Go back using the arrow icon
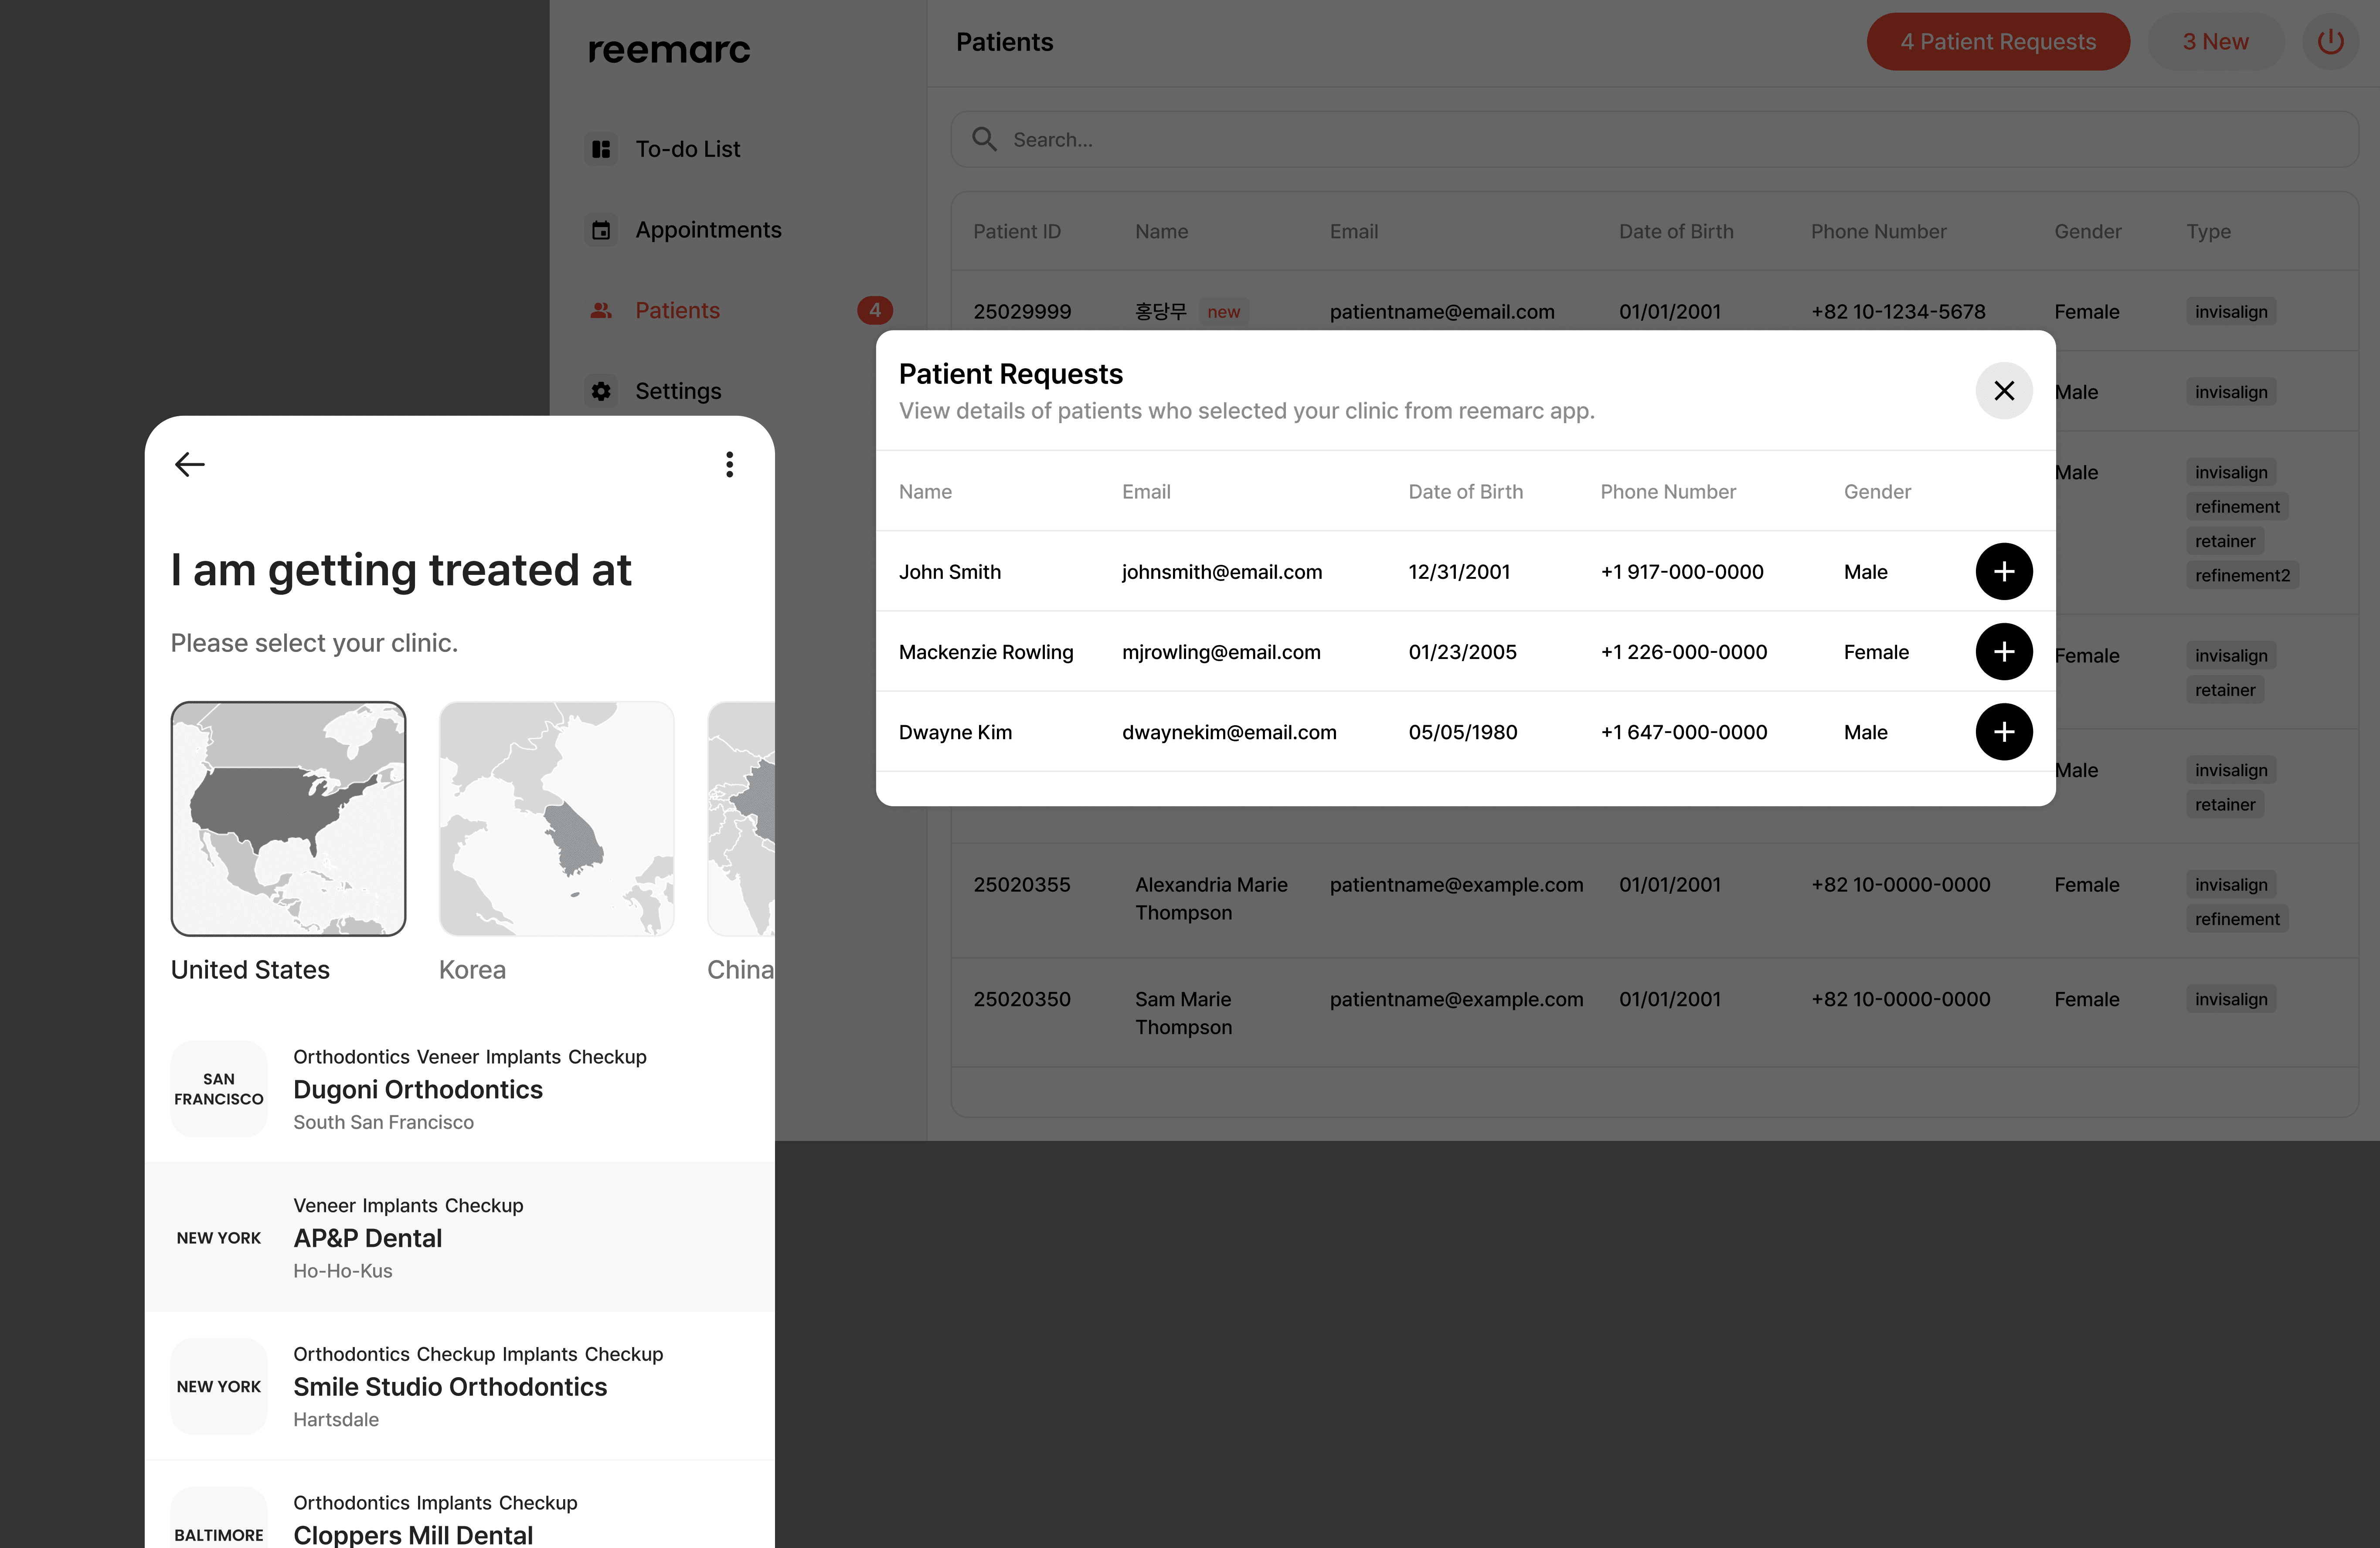This screenshot has width=2380, height=1548. point(189,464)
